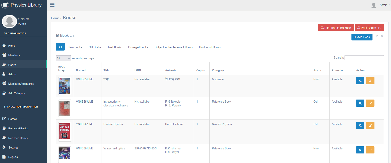The image size is (391, 163).
Task: Open the Nuclear Physics book cover thumbnail
Action: click(x=65, y=131)
